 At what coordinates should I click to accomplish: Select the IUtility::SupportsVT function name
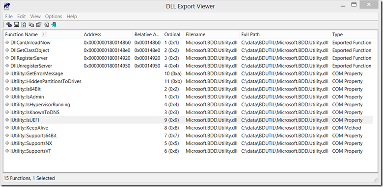30,151
